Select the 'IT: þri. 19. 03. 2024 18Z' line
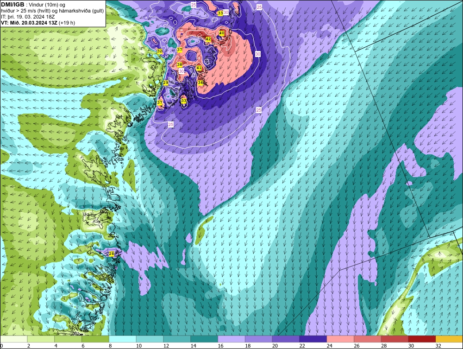Screen dimensions: 463x349 click(x=27, y=17)
